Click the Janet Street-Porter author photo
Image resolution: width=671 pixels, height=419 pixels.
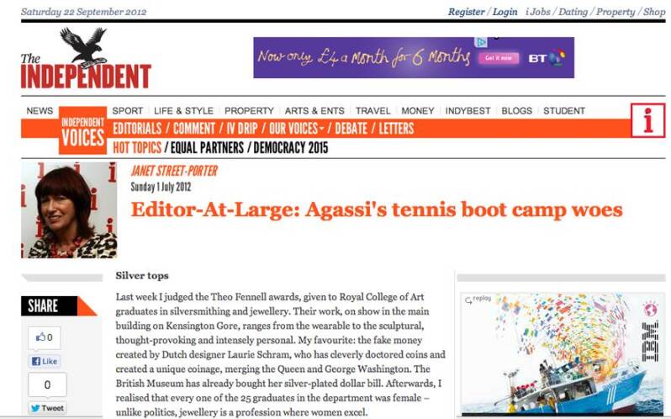[x=69, y=209]
